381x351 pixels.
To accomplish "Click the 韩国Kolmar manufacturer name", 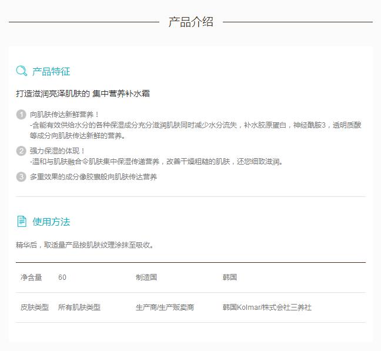I will pyautogui.click(x=267, y=307).
